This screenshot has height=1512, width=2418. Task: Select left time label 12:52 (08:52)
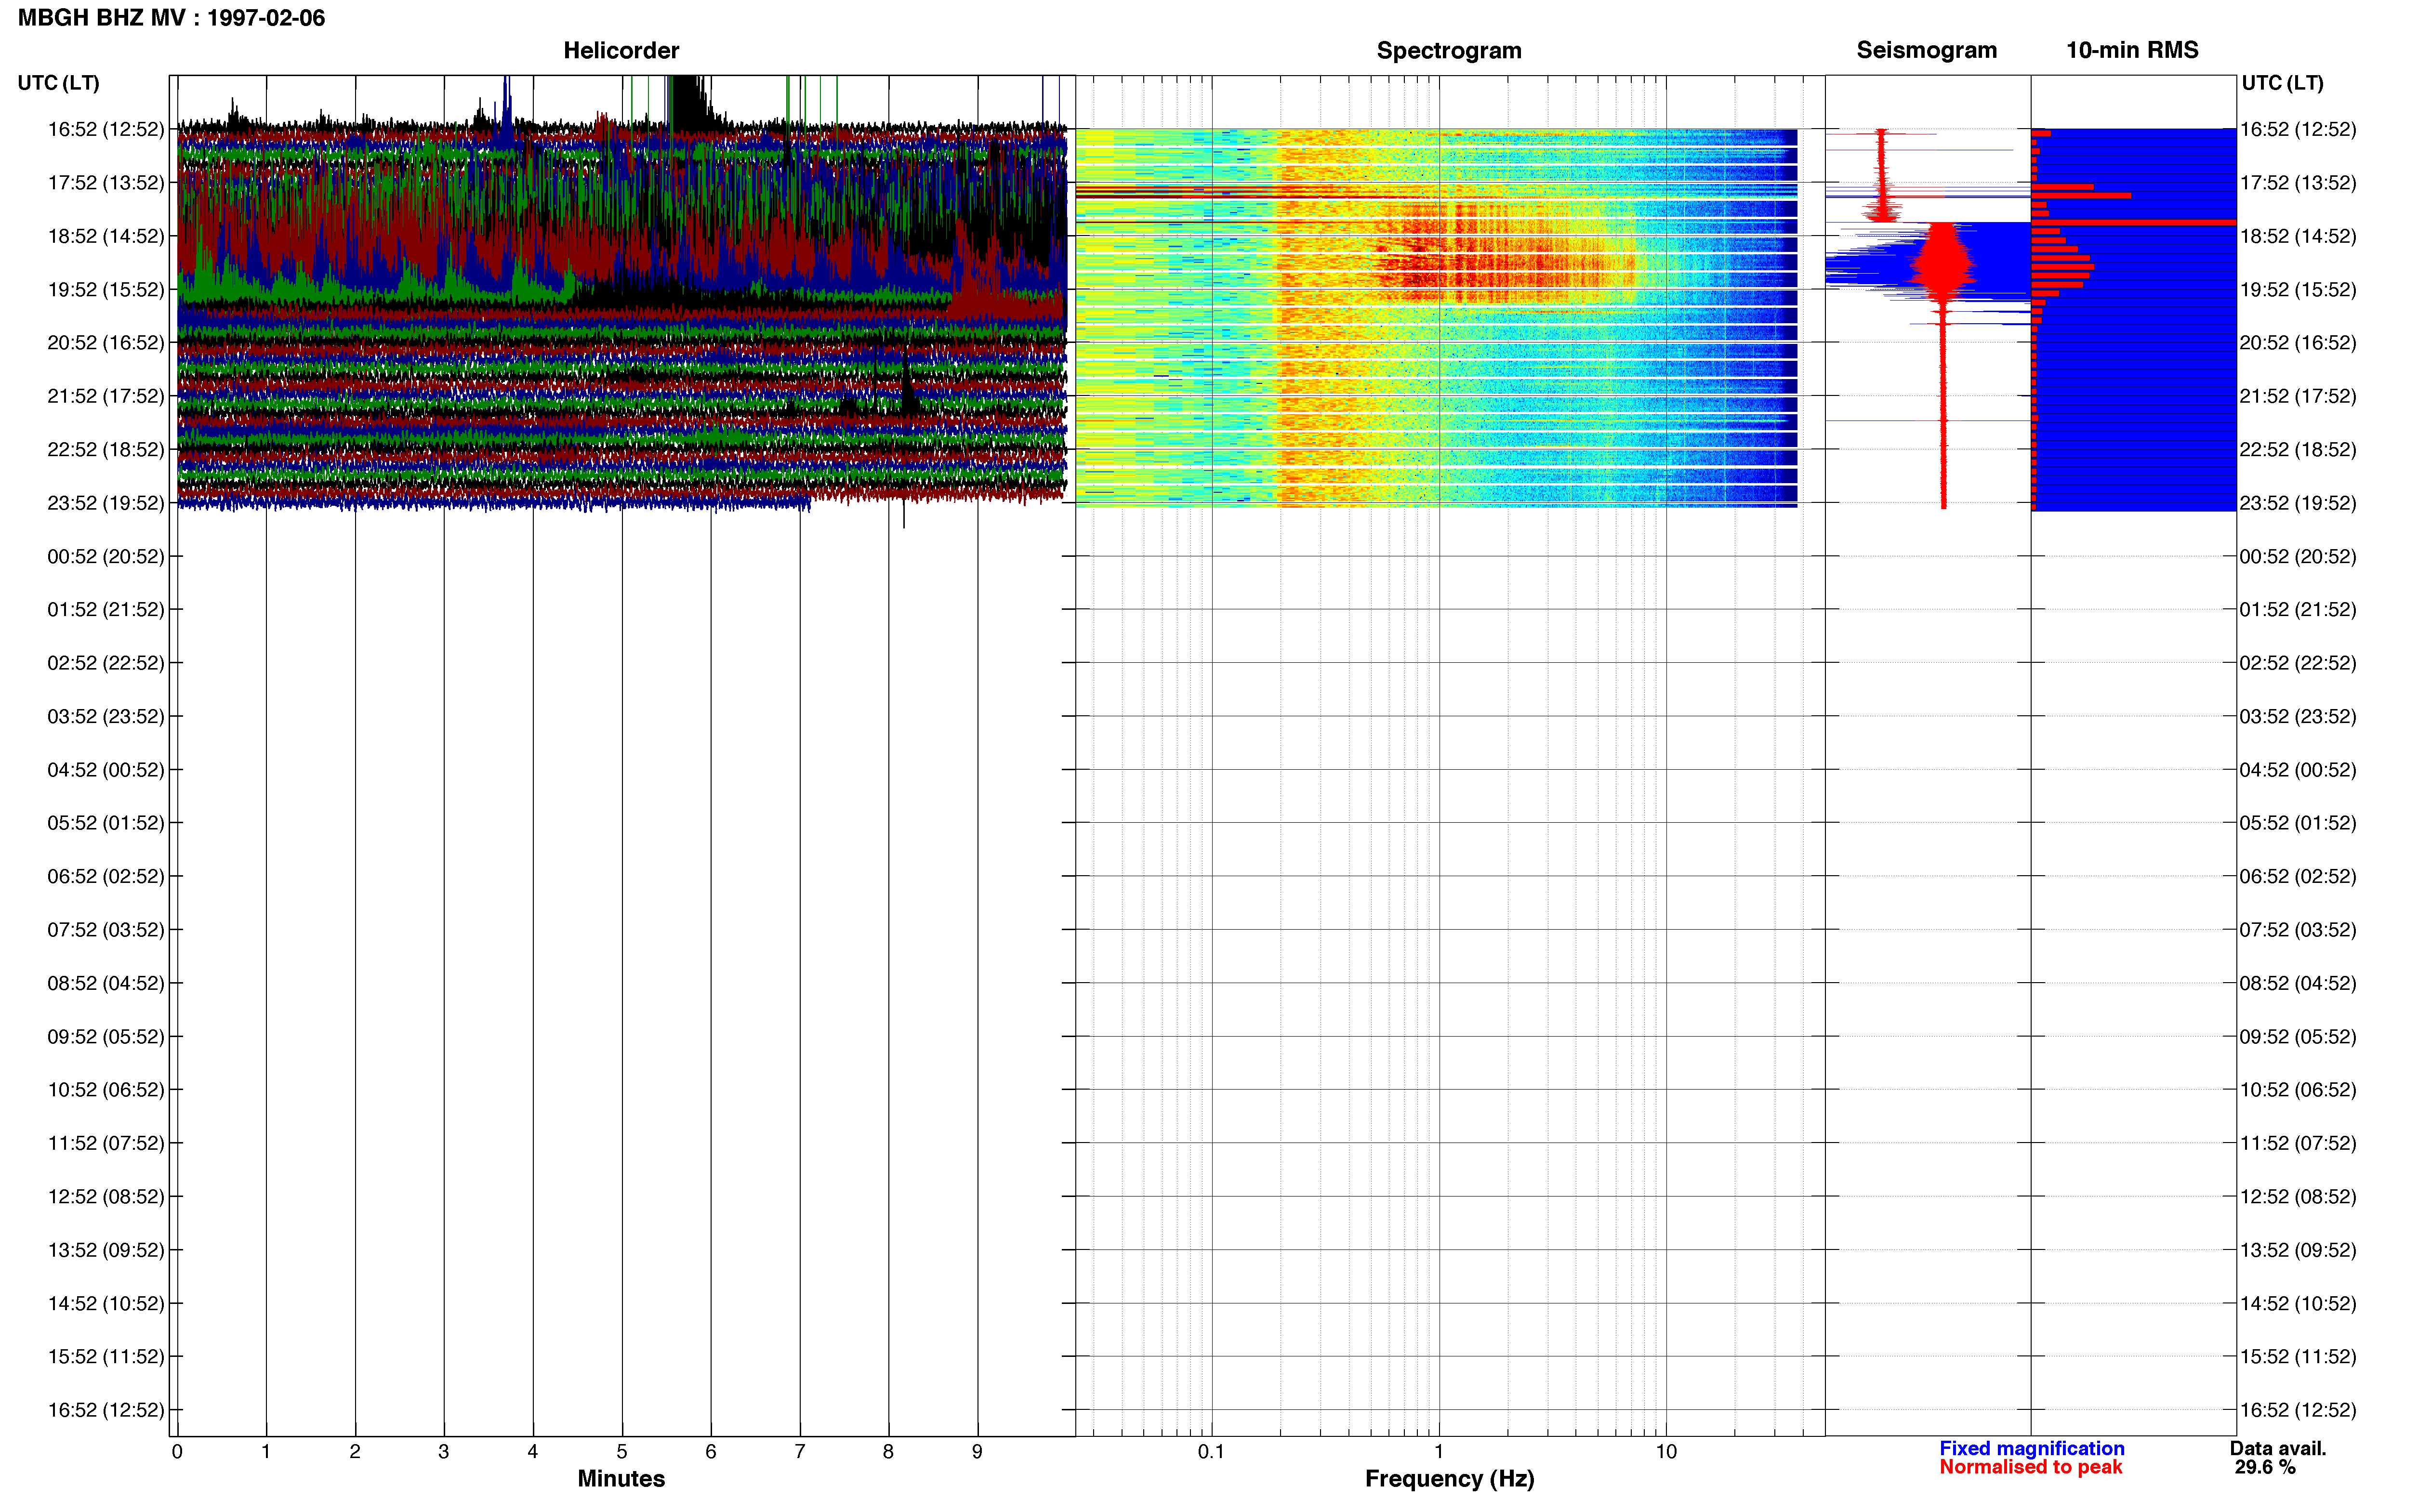coord(106,1197)
